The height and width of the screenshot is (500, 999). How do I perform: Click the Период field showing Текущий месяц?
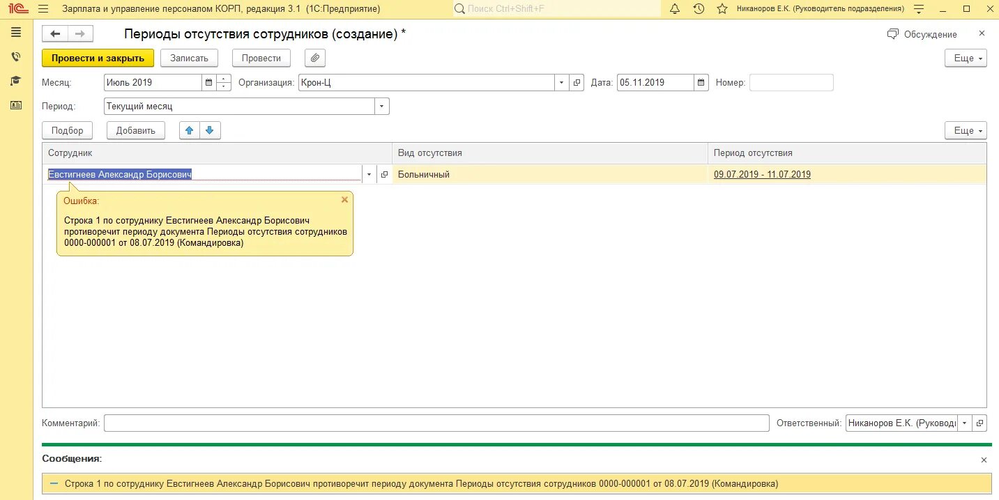[x=239, y=107]
